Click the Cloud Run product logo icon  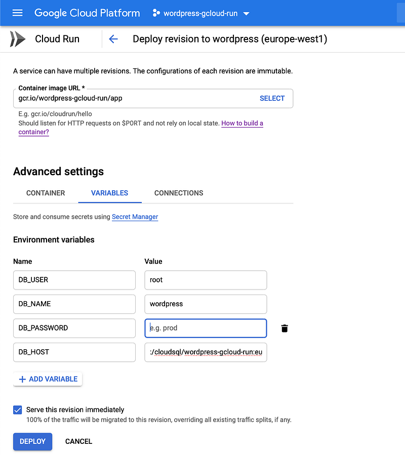[x=17, y=39]
